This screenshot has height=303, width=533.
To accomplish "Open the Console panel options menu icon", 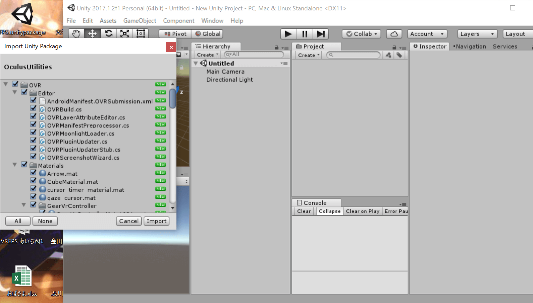I will [403, 204].
